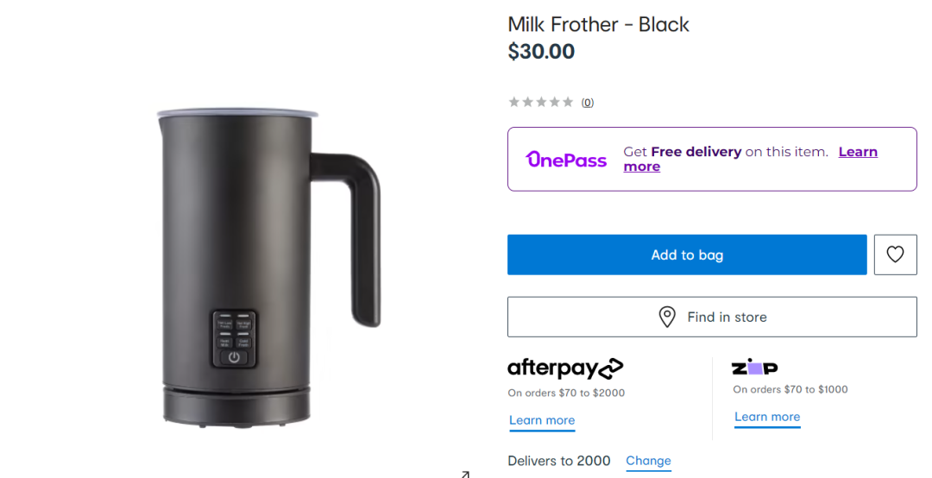The image size is (932, 478).
Task: Follow the Zip Learn more link
Action: click(767, 417)
